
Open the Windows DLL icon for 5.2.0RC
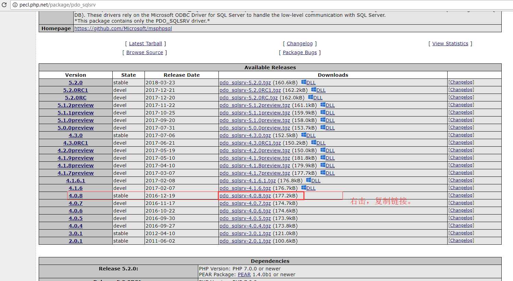click(x=310, y=97)
